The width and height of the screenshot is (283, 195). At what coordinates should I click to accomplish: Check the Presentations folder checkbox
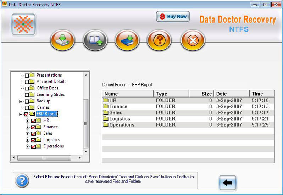[27, 76]
